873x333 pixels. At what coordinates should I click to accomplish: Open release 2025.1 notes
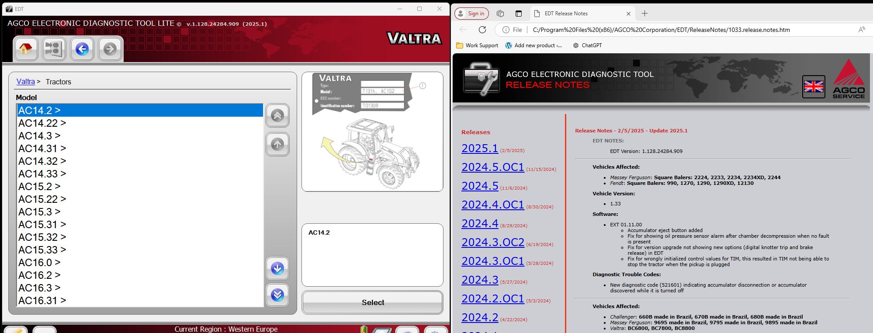click(480, 148)
